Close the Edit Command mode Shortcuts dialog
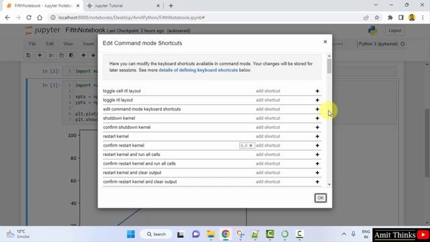 click(325, 42)
